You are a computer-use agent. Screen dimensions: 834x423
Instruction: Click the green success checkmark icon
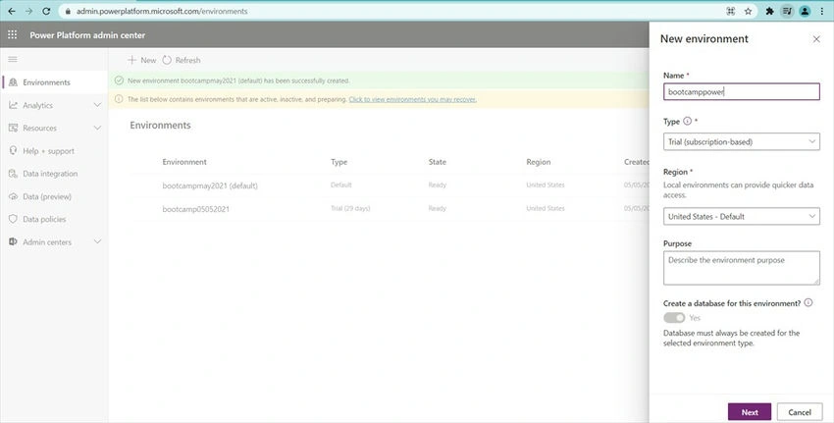[119, 80]
